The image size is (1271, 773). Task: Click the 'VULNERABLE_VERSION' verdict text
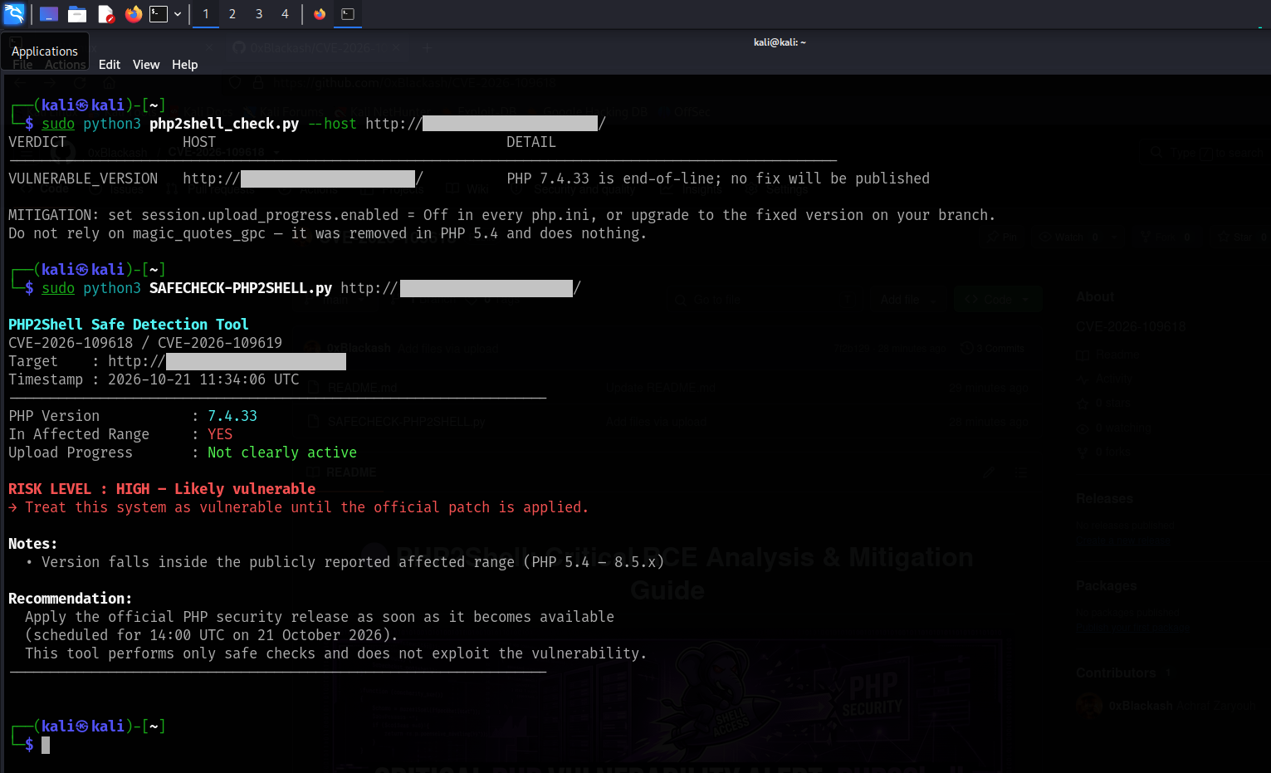83,179
